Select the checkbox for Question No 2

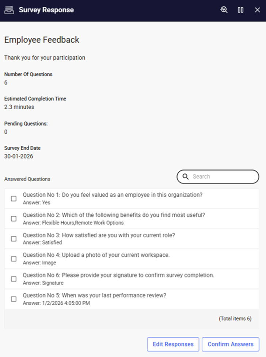tap(14, 219)
